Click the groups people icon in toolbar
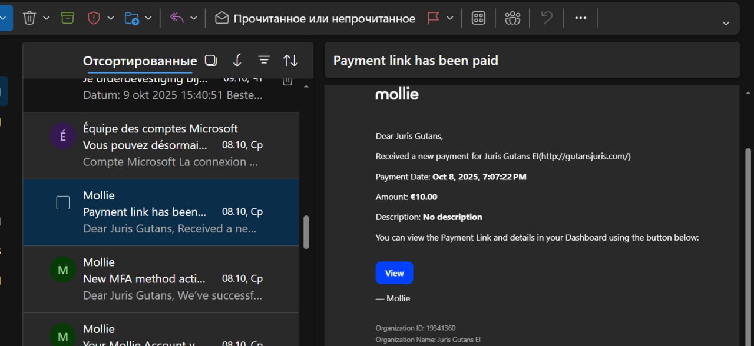 tap(512, 18)
